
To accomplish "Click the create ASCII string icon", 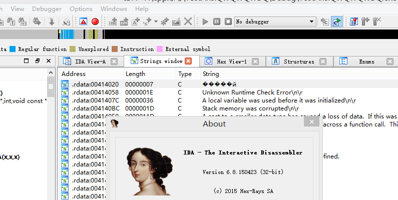I will tap(136, 21).
